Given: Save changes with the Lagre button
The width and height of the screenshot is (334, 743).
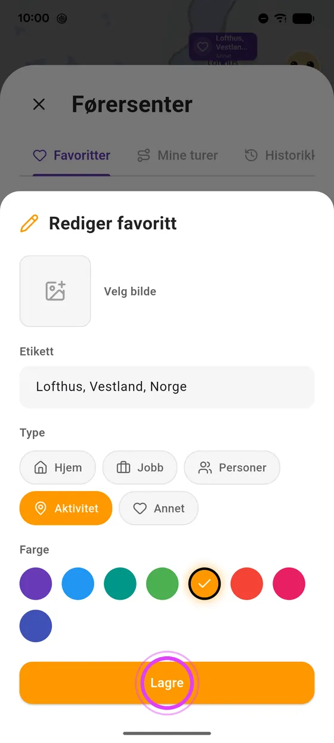Looking at the screenshot, I should (x=167, y=683).
